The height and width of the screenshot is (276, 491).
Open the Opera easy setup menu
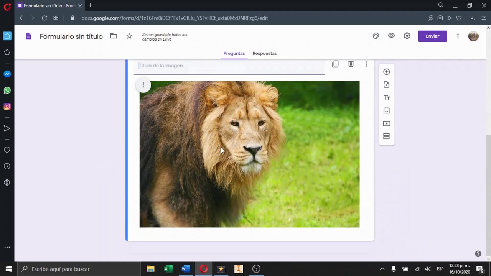(484, 18)
